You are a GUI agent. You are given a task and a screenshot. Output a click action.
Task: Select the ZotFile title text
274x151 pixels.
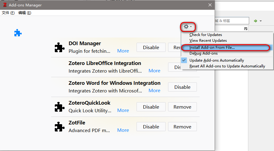click(x=77, y=123)
